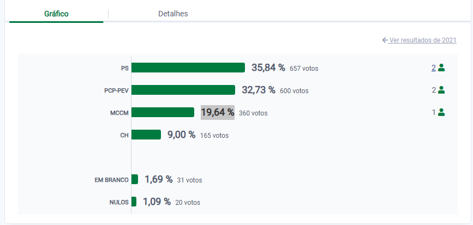Click the PCP-PEV green result bar

pos(183,90)
